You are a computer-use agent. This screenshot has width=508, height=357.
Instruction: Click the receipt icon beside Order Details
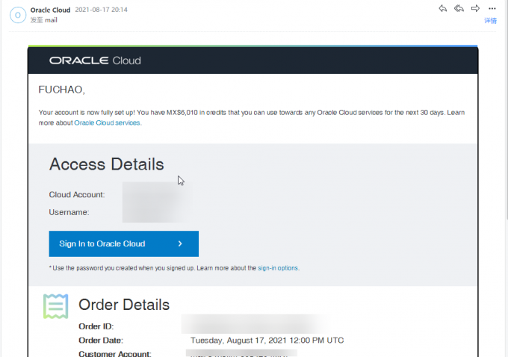pyautogui.click(x=56, y=306)
